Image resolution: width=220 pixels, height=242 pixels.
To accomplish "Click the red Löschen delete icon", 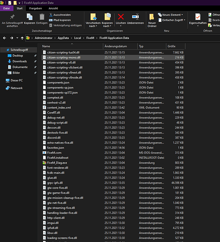I will click(121, 17).
